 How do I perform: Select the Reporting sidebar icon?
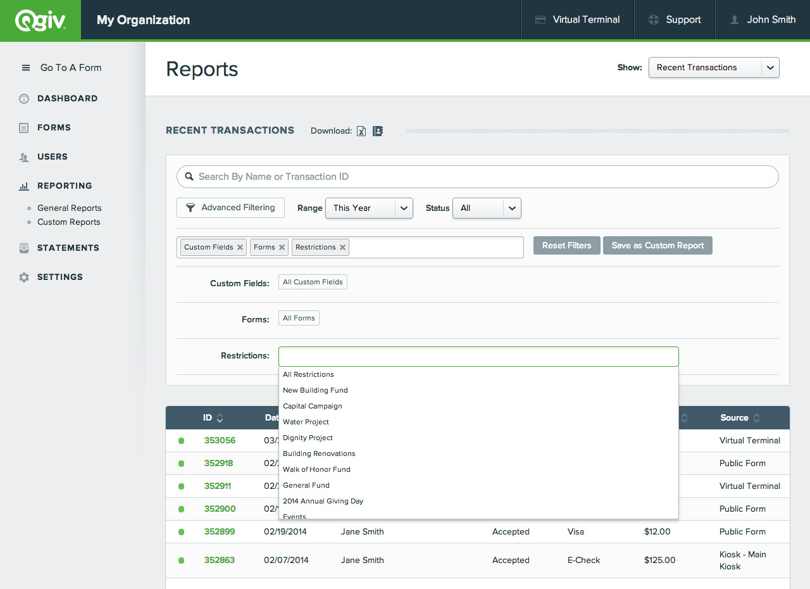click(x=25, y=186)
